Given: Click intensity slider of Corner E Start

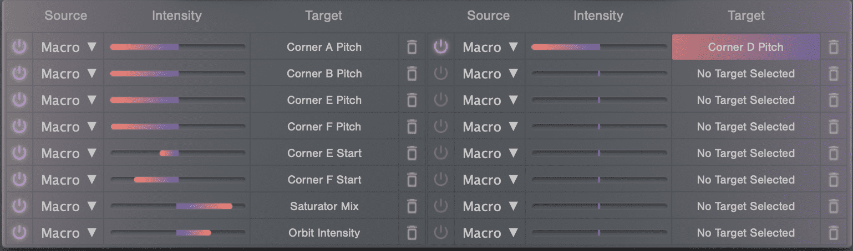Looking at the screenshot, I should click(x=177, y=153).
